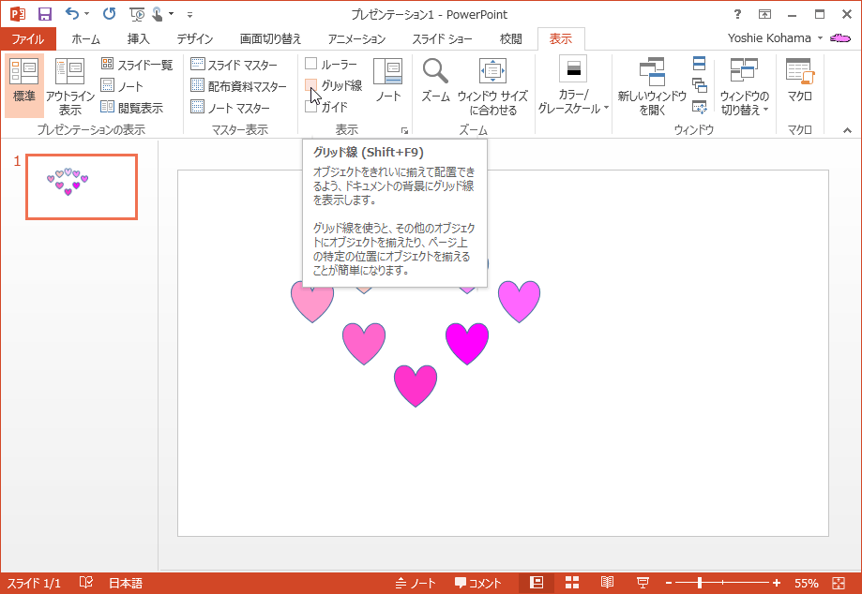The image size is (862, 594).
Task: Click fit slide to window icon in status bar
Action: 839,583
